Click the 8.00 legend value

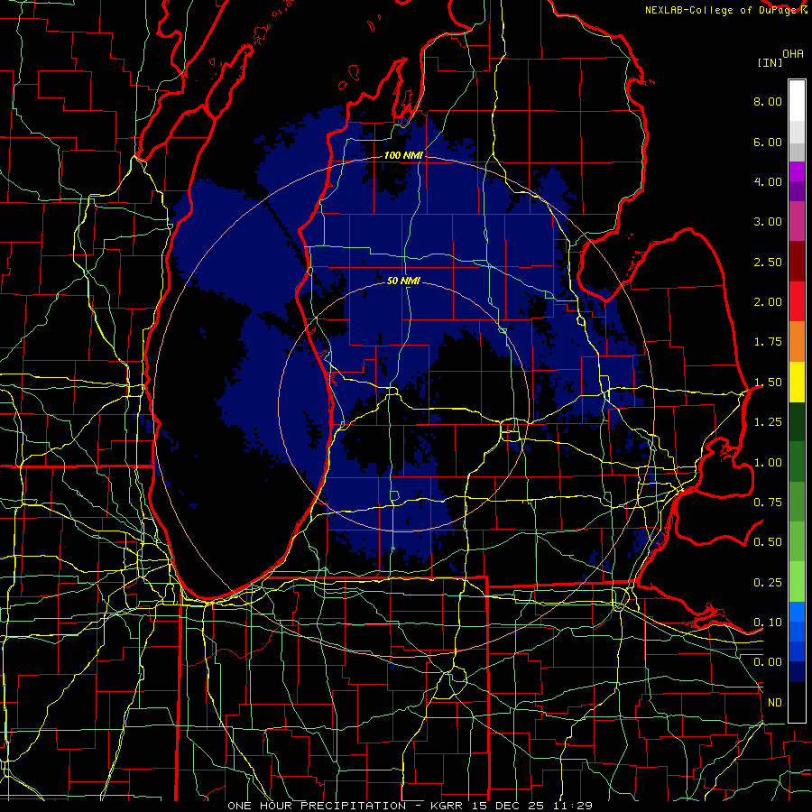coord(768,101)
